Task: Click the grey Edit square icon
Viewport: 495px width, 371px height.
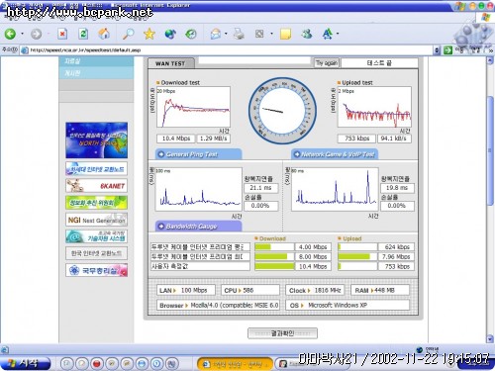Action: [259, 34]
